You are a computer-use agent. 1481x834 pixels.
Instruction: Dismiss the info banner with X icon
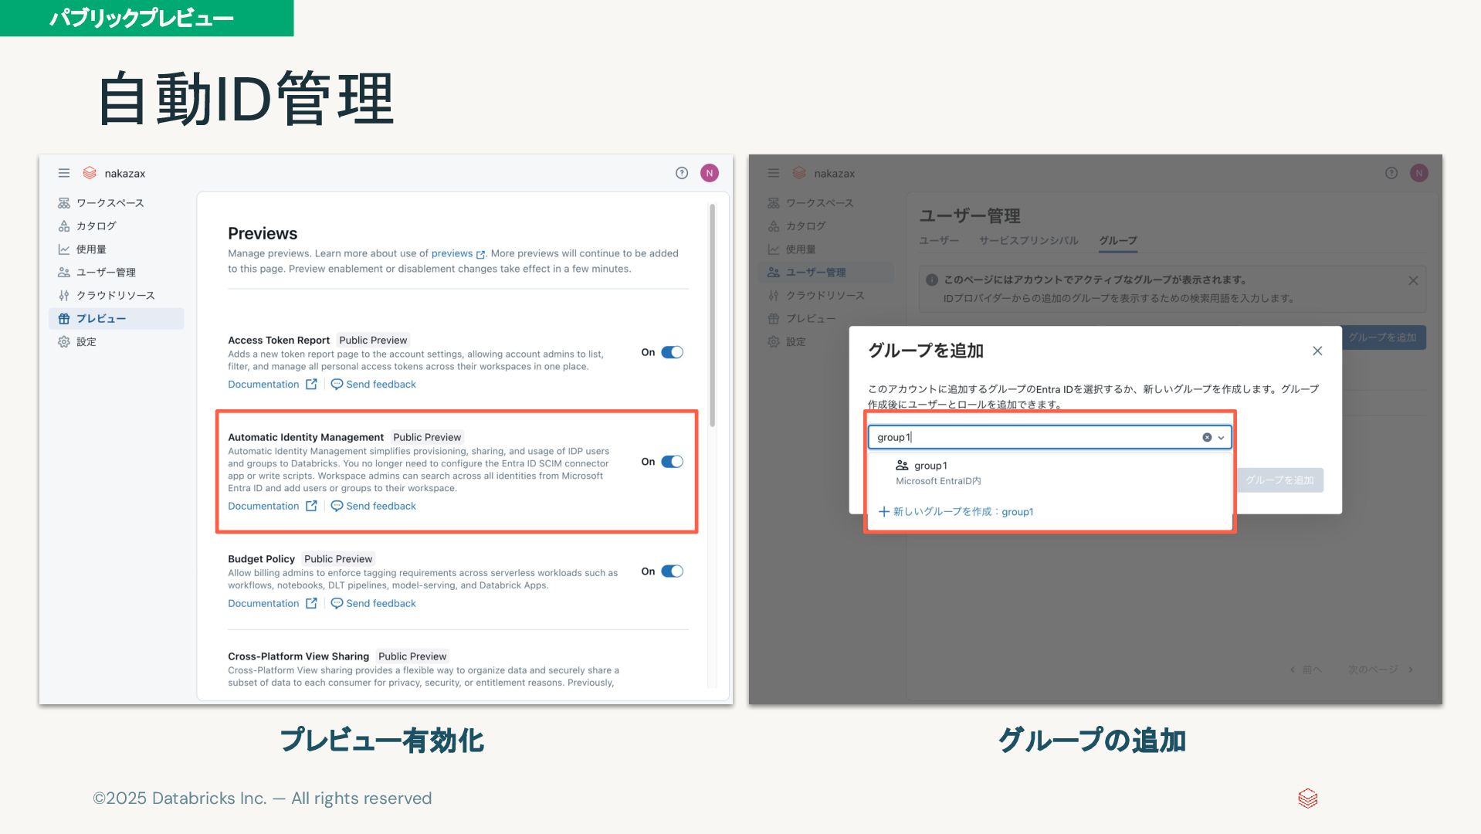point(1413,280)
